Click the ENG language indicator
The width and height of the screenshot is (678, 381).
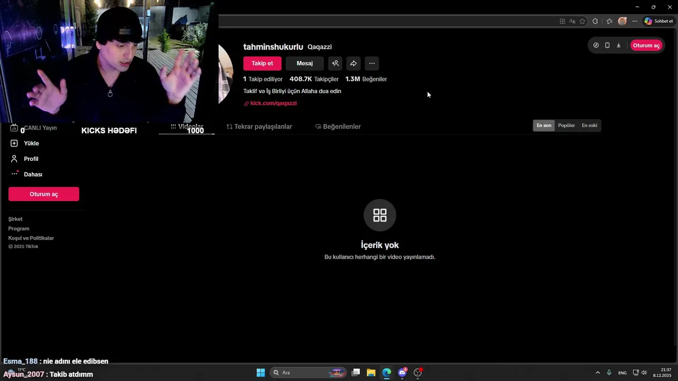click(x=622, y=373)
